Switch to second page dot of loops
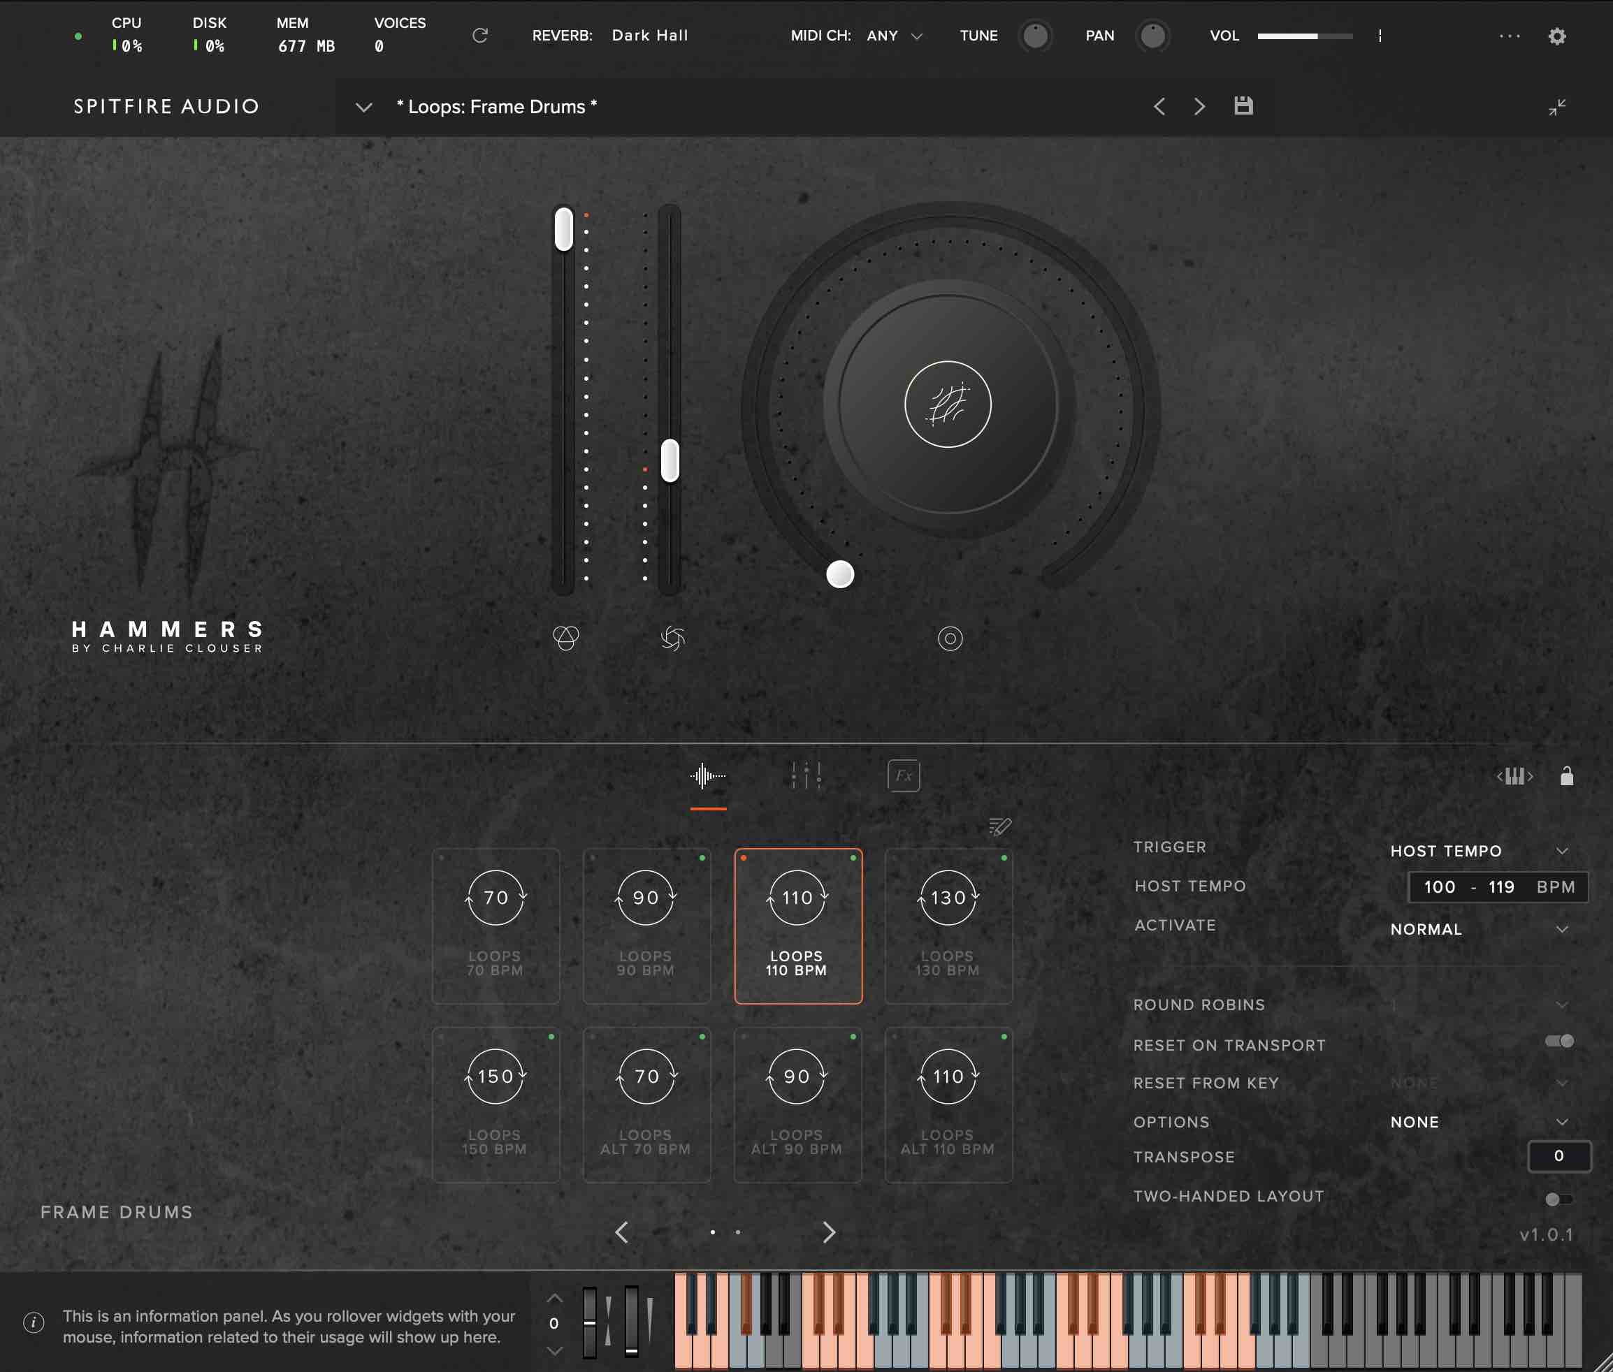This screenshot has width=1613, height=1372. pyautogui.click(x=737, y=1232)
